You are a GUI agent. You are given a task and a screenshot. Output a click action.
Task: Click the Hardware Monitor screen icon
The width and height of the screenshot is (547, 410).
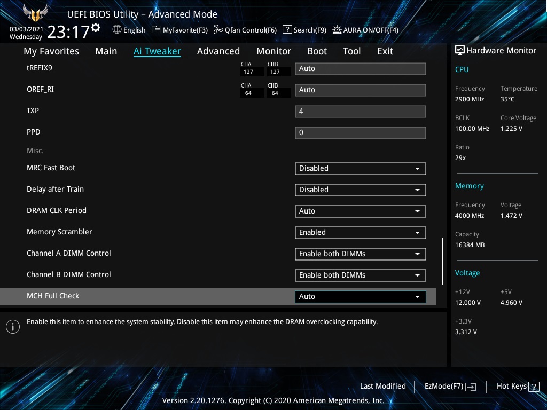pos(460,50)
